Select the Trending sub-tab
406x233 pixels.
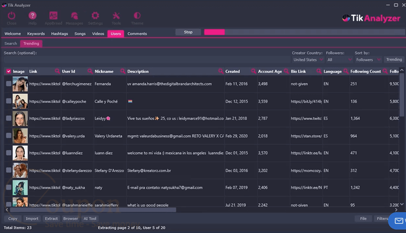[31, 43]
